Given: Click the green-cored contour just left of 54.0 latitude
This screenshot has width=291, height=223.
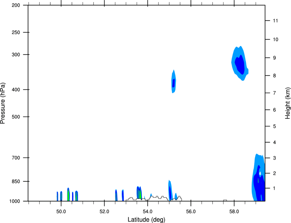Looking at the screenshot, I should [x=139, y=193].
